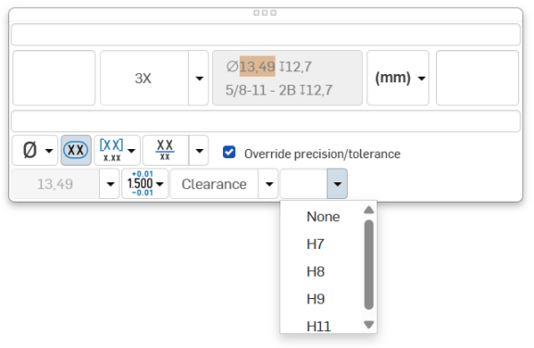This screenshot has height=348, width=534.
Task: Click the scroll-up arrow in the fit list
Action: pyautogui.click(x=369, y=210)
